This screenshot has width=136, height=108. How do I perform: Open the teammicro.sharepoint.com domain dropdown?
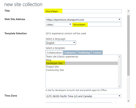coord(83,20)
